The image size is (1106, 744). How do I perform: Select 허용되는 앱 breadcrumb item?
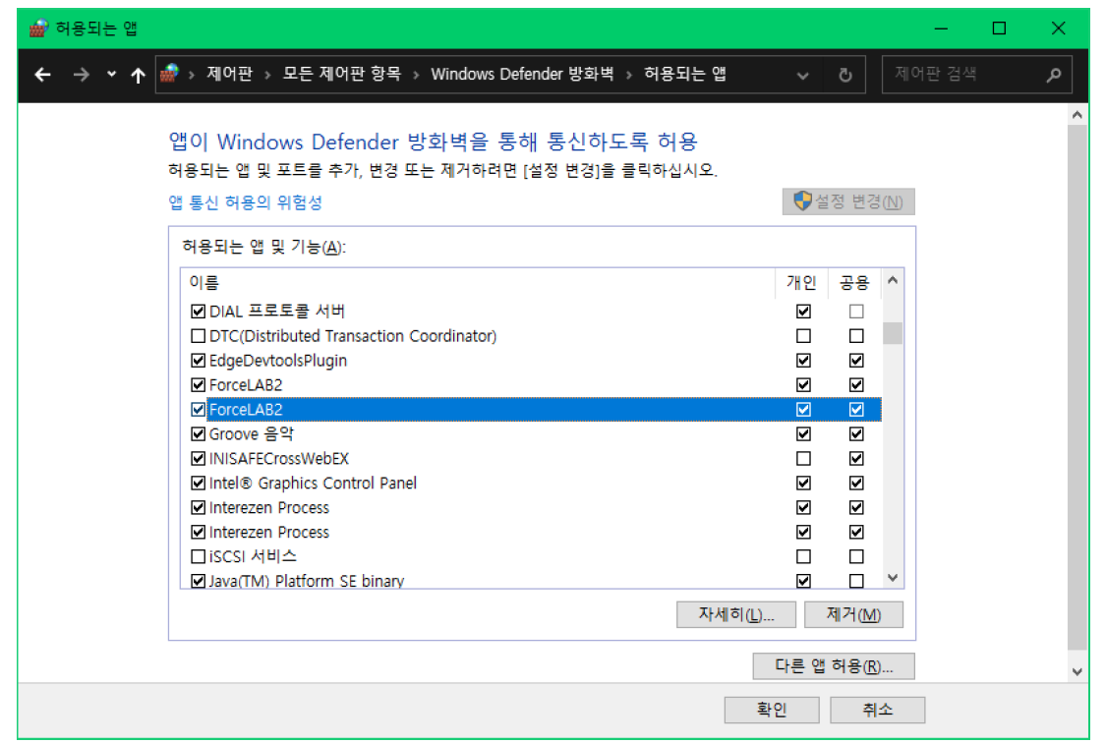coord(685,74)
